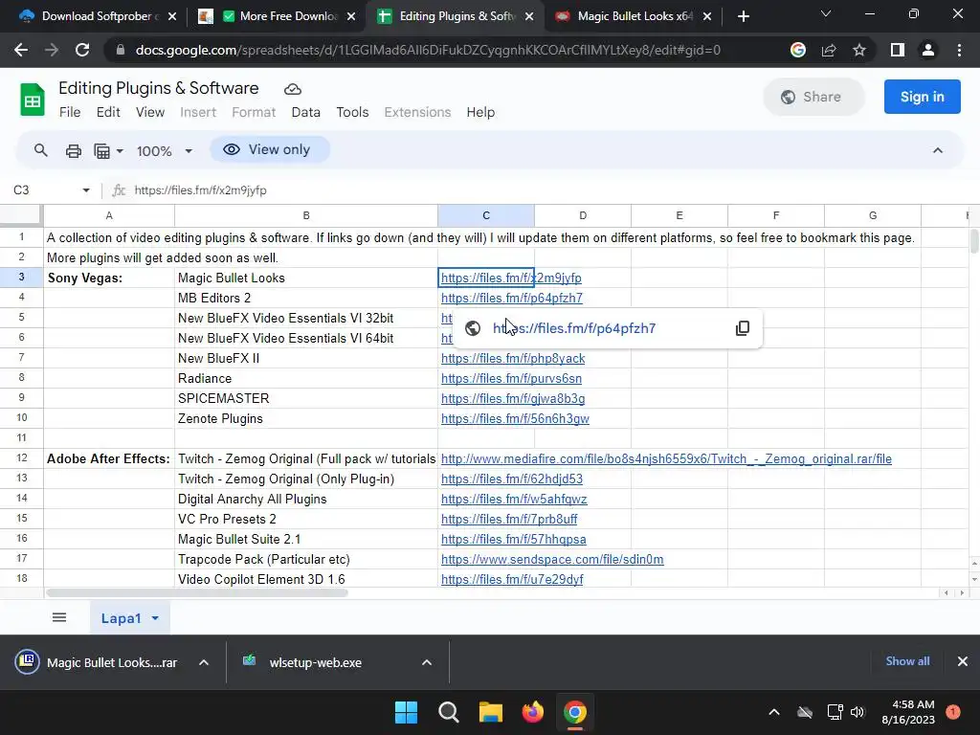Click the cloud document status icon

tap(293, 89)
